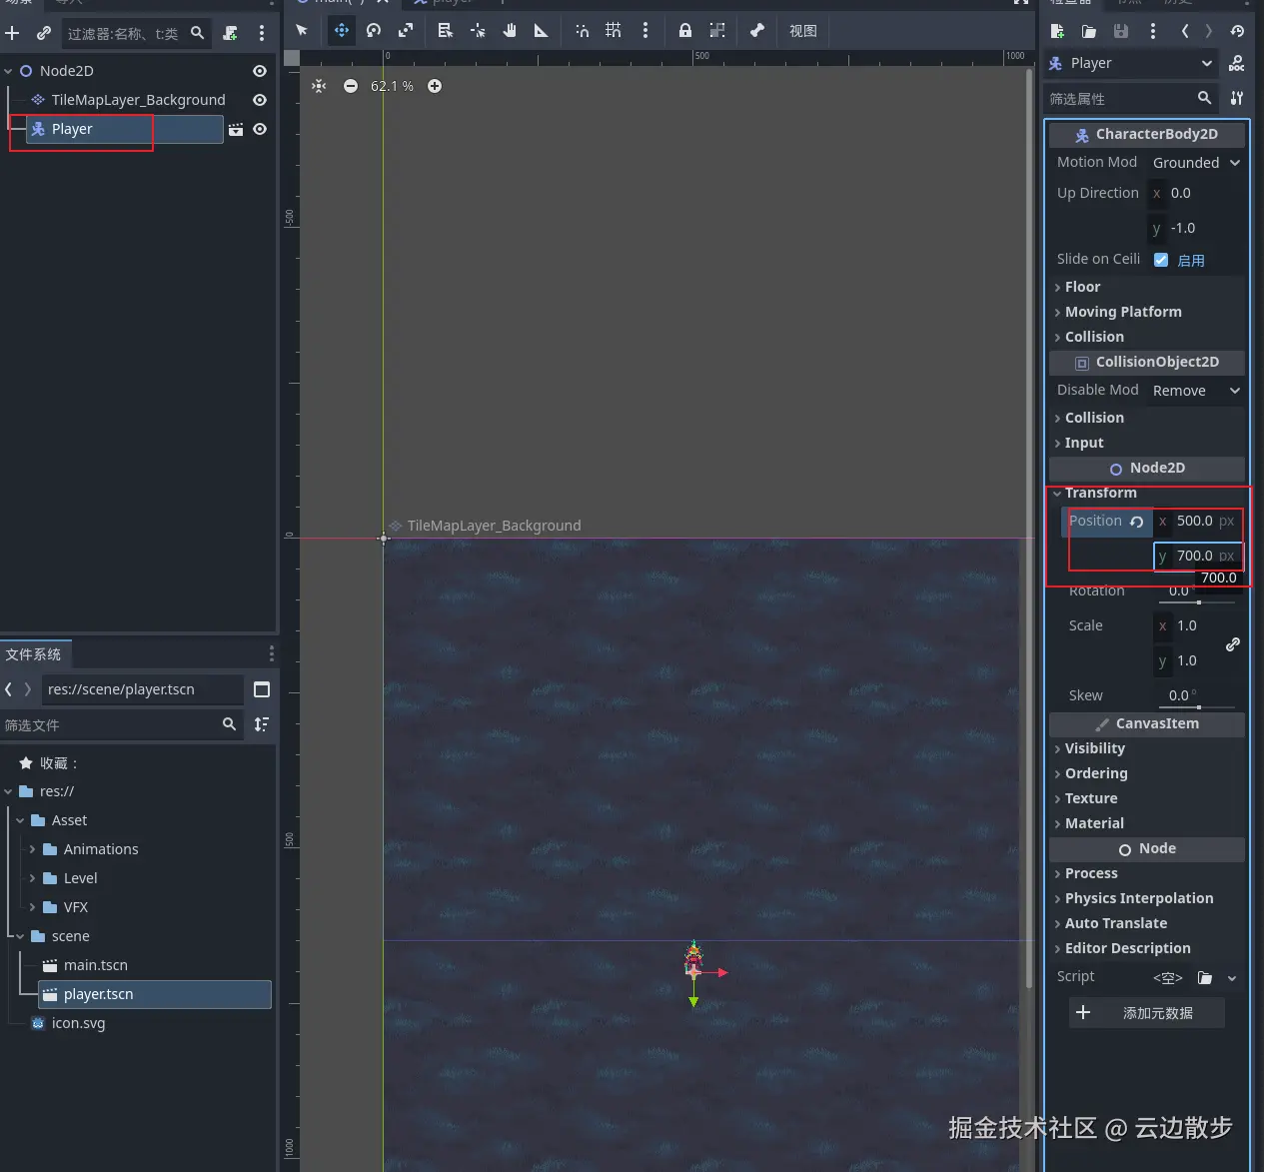Toggle filesystem split mode icon
The height and width of the screenshot is (1172, 1264).
(262, 689)
